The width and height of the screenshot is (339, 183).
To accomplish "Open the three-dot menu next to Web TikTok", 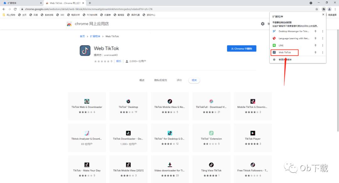I will click(322, 52).
